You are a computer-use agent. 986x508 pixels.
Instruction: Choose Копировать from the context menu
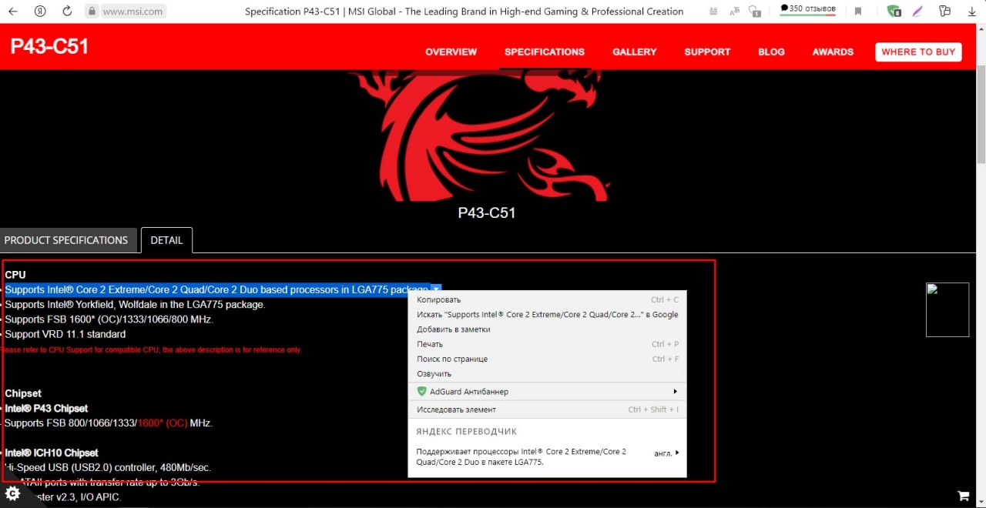(547, 299)
